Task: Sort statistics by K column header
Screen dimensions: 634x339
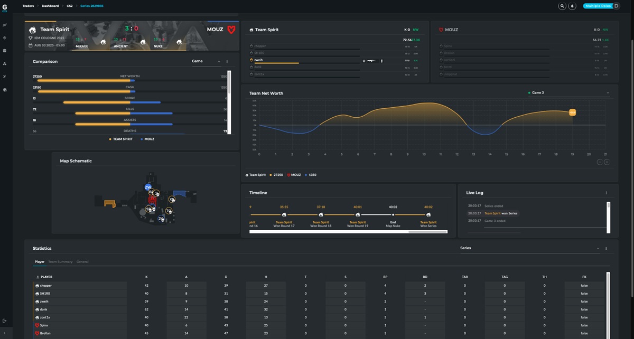Action: pyautogui.click(x=146, y=277)
